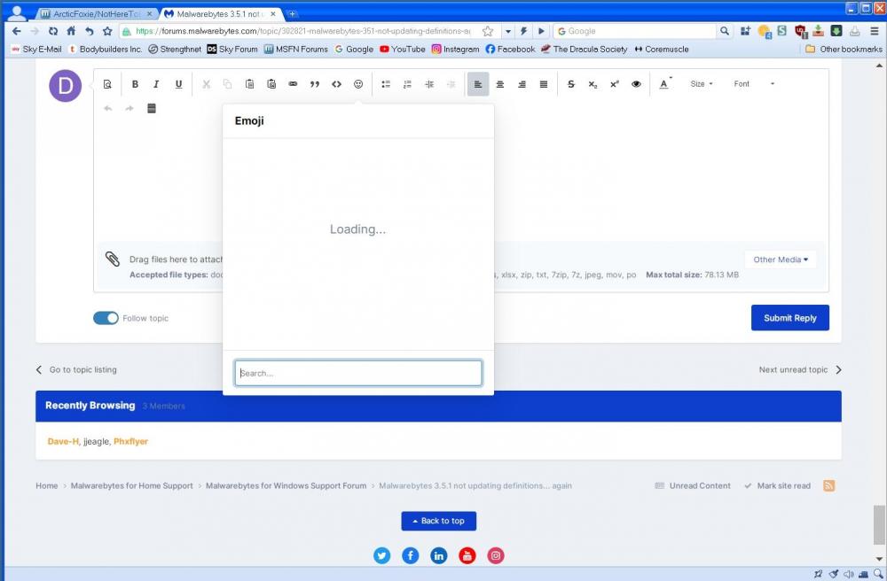
Task: Insert a link using the link icon
Action: point(293,84)
